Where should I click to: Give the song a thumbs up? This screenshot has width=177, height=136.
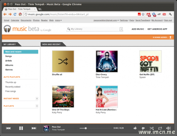(135, 128)
